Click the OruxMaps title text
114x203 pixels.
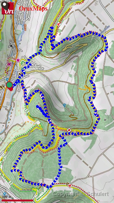click(33, 9)
